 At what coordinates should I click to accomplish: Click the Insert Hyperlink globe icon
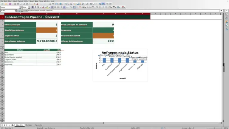91,4
